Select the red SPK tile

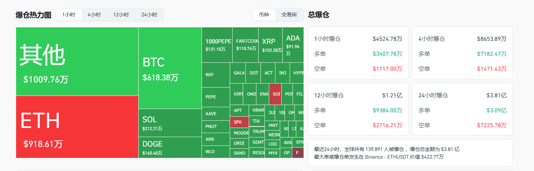pyautogui.click(x=239, y=122)
